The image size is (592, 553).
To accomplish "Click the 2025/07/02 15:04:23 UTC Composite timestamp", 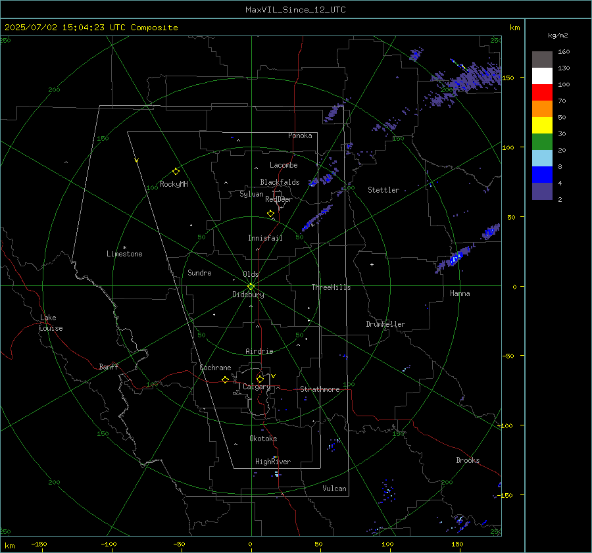I will click(91, 28).
